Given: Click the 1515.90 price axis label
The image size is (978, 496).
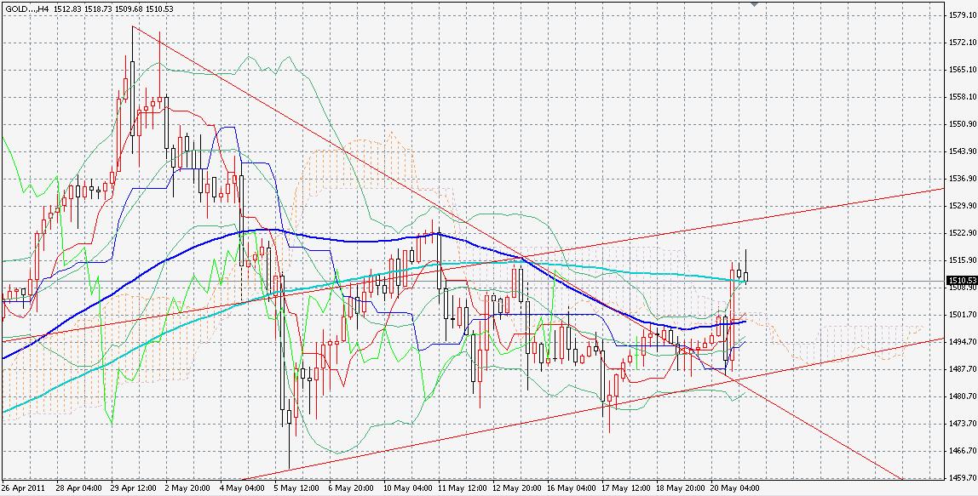Looking at the screenshot, I should click(961, 259).
